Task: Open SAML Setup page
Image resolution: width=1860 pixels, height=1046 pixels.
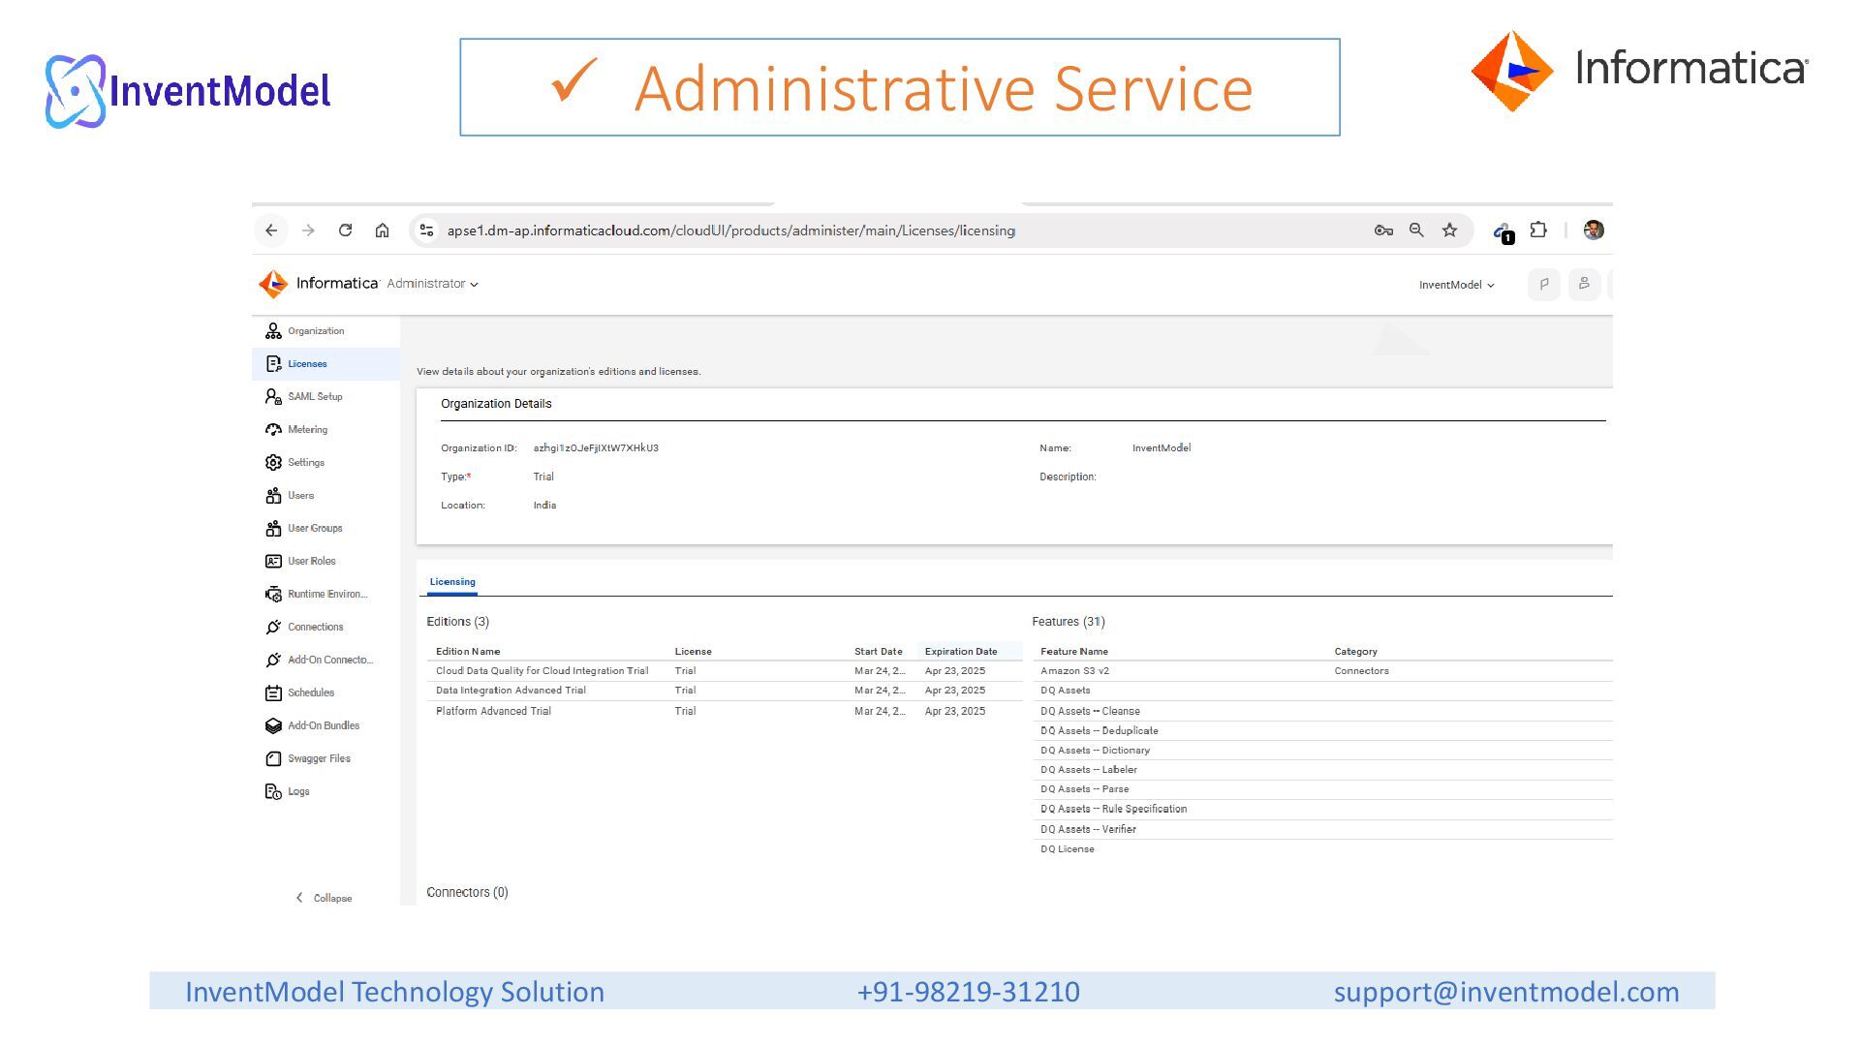Action: 325,397
